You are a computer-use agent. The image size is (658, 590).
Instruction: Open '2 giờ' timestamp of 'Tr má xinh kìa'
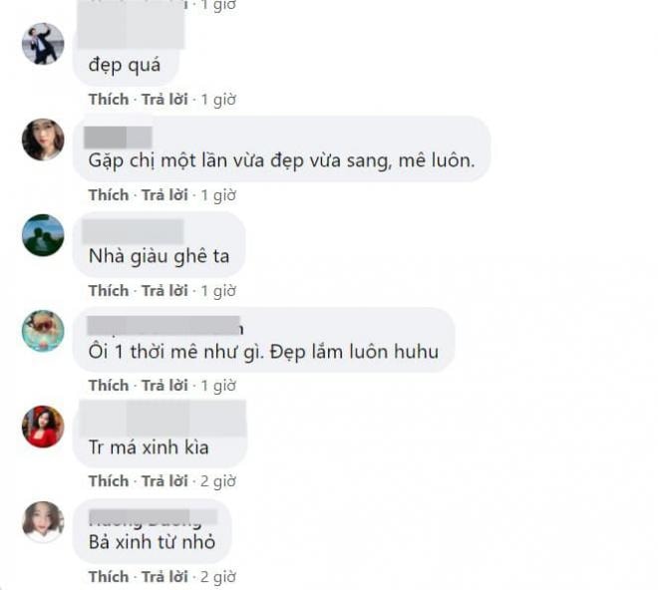pos(218,481)
